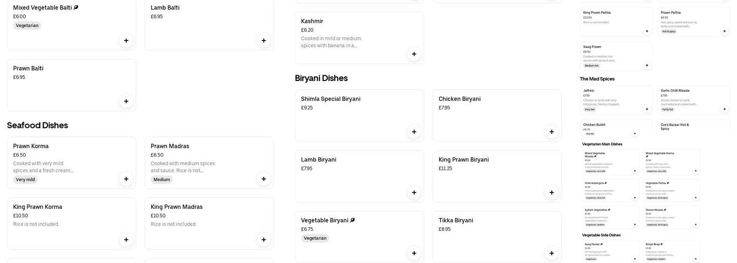Add King Prawn Korma to basket
This screenshot has height=263, width=737.
126,240
